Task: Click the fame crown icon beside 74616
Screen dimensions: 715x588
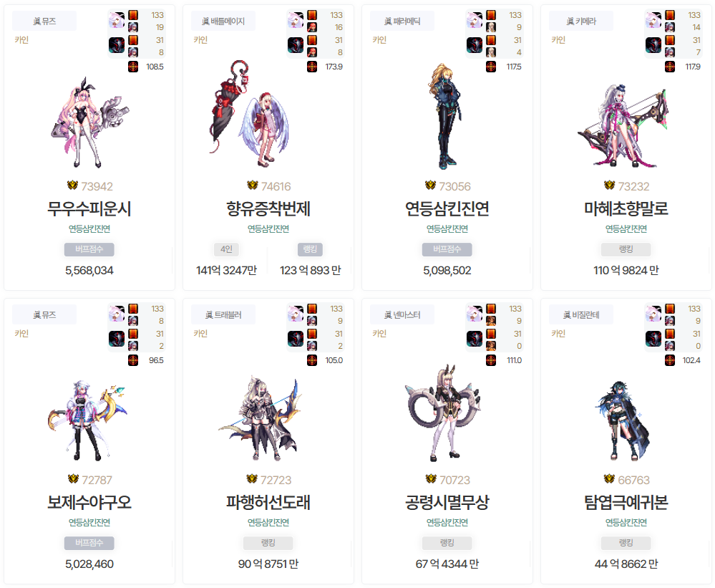Action: tap(252, 185)
